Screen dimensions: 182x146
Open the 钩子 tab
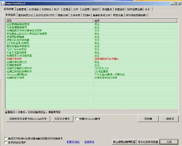click(x=57, y=9)
